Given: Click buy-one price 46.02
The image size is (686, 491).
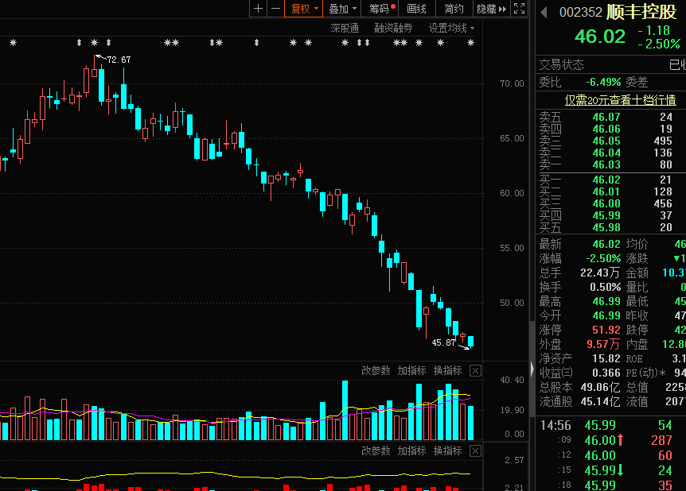Looking at the screenshot, I should click(x=606, y=180).
